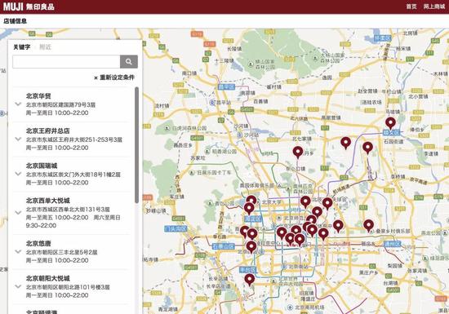The height and width of the screenshot is (314, 449).
Task: Click the search magnifier button
Action: [x=128, y=61]
